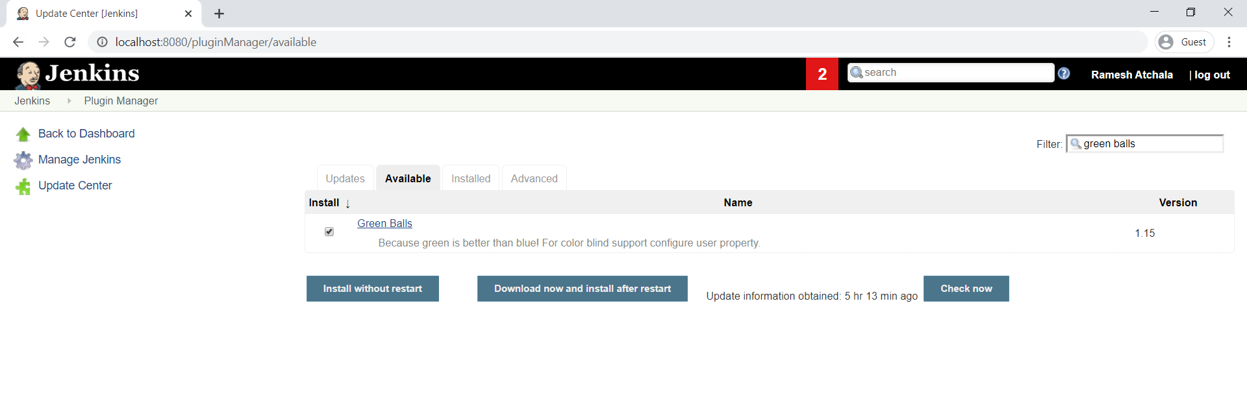
Task: Click the browser forward arrow
Action: coord(44,42)
